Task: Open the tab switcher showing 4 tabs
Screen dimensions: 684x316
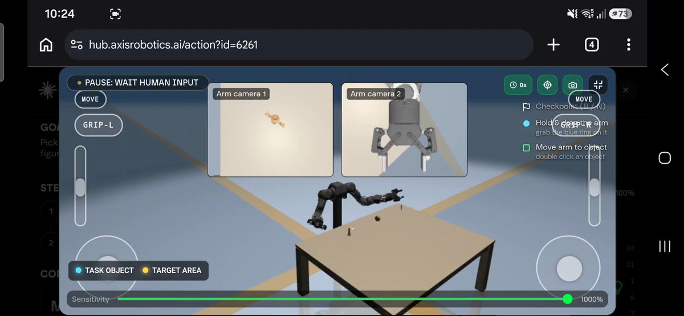Action: tap(592, 44)
